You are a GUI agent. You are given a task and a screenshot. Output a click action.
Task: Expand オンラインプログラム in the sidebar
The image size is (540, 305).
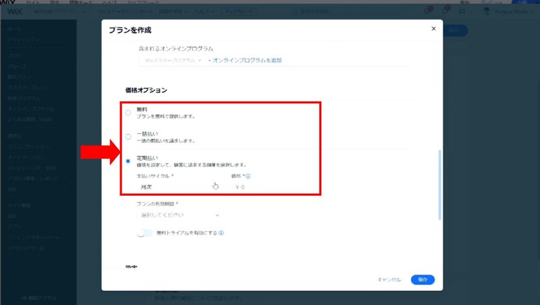(x=38, y=109)
